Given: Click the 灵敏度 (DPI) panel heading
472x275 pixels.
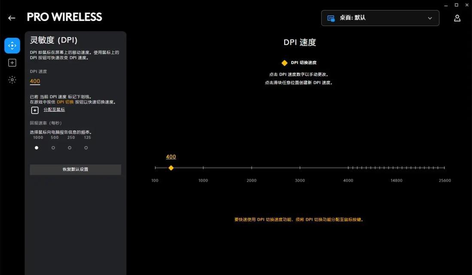Looking at the screenshot, I should 54,40.
